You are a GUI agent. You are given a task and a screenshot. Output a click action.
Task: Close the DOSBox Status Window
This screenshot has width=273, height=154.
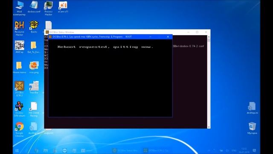(x=206, y=32)
